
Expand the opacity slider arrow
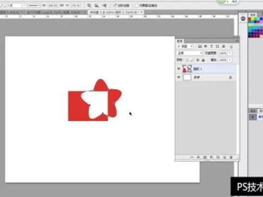point(230,53)
